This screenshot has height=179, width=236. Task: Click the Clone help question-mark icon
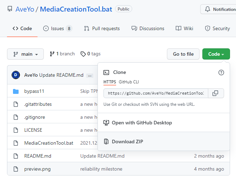click(221, 73)
